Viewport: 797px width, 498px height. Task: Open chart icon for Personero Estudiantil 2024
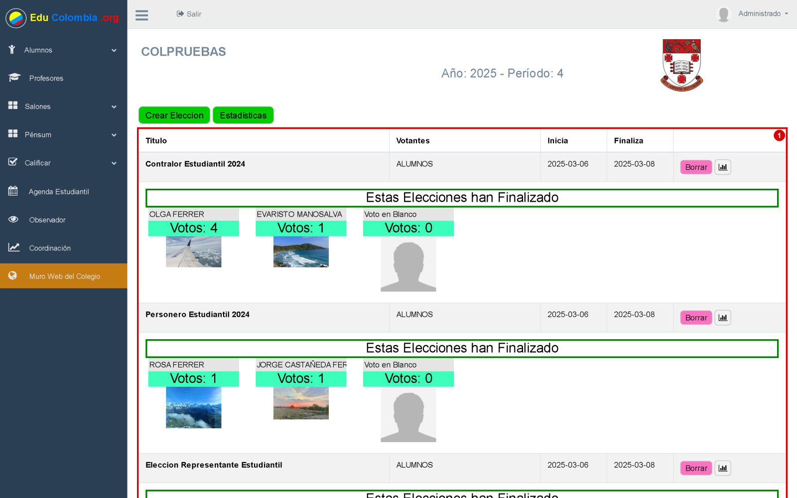pos(723,318)
